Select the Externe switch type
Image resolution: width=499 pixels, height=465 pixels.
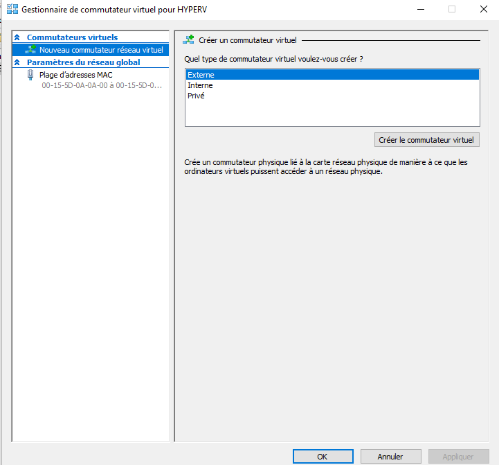pyautogui.click(x=201, y=75)
